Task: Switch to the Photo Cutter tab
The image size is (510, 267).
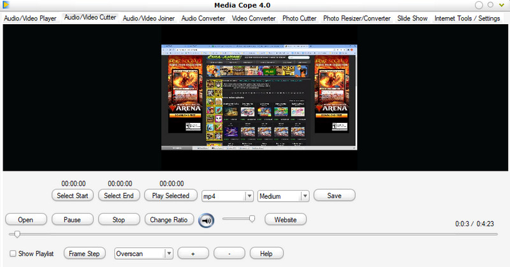Action: (299, 18)
